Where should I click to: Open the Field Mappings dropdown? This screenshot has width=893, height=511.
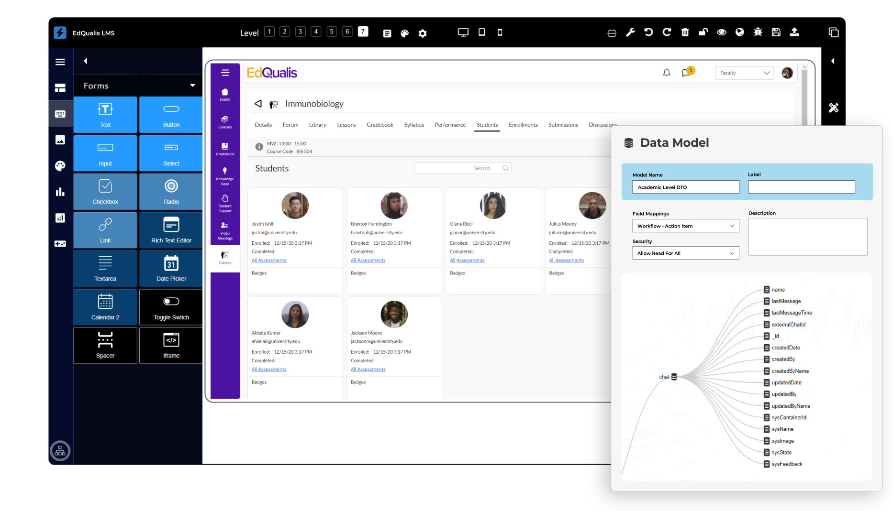(x=685, y=226)
